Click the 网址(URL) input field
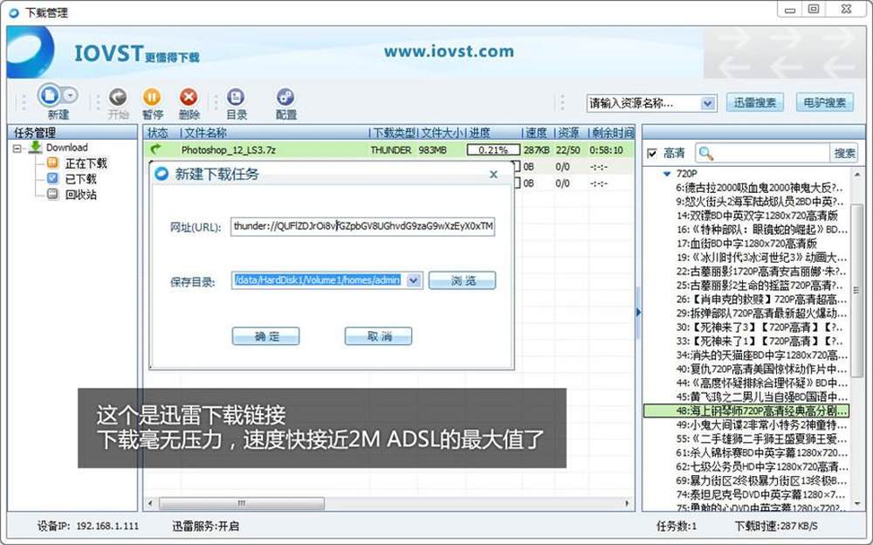The image size is (873, 545). (362, 226)
